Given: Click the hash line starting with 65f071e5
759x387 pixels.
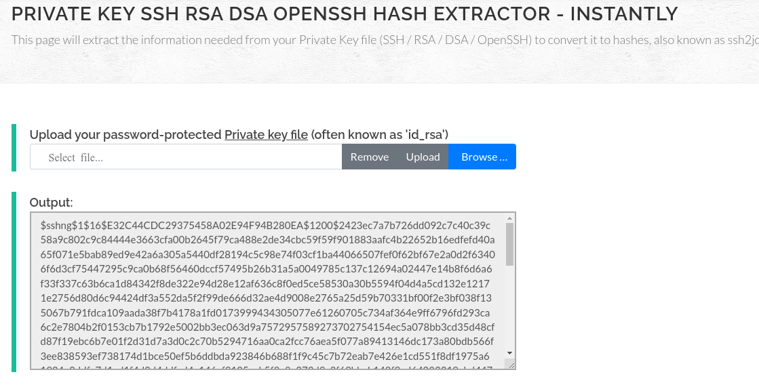Looking at the screenshot, I should (x=268, y=254).
